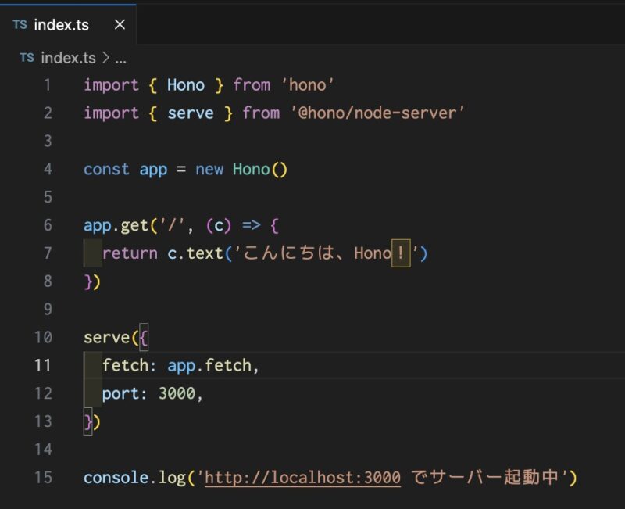
Task: Click the port value 3000 on line 12
Action: [x=177, y=393]
